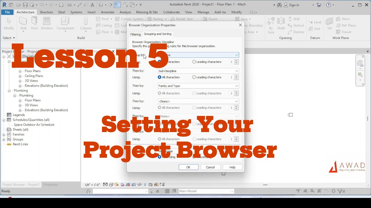
Task: Click Cancel in Browser Organization Properties
Action: (210, 167)
